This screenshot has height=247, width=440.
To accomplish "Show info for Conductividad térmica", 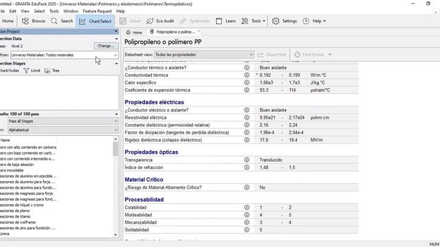I will point(247,75).
